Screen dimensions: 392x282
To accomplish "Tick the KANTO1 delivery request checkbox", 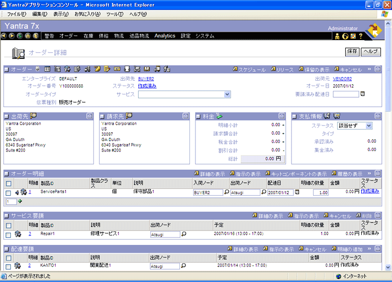I will click(x=8, y=266).
